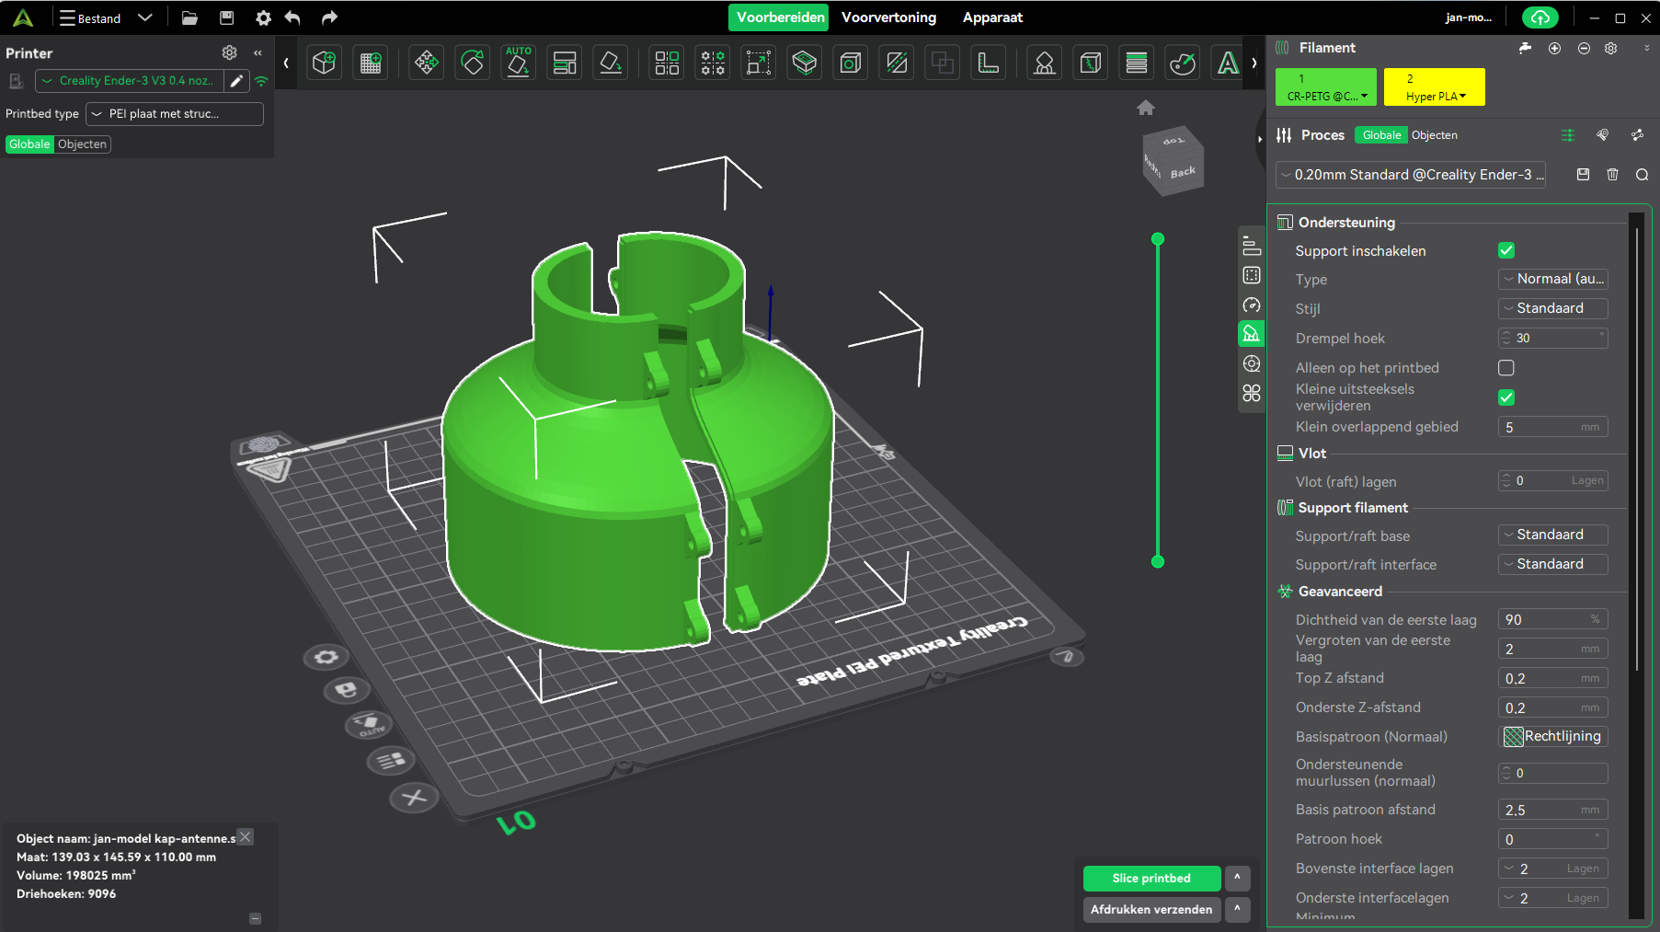Click the add filament plus icon

[x=1554, y=48]
